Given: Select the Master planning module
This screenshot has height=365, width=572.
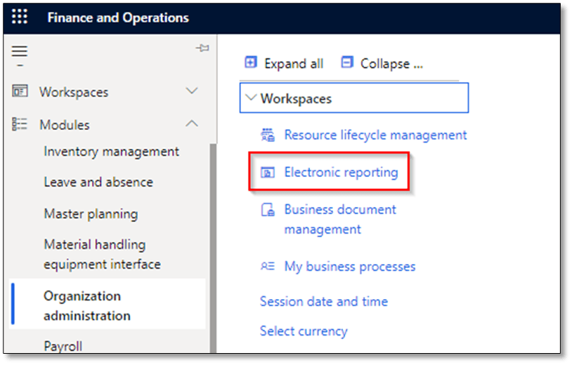Looking at the screenshot, I should pos(91,214).
